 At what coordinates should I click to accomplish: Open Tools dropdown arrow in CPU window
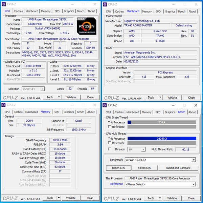59,97
